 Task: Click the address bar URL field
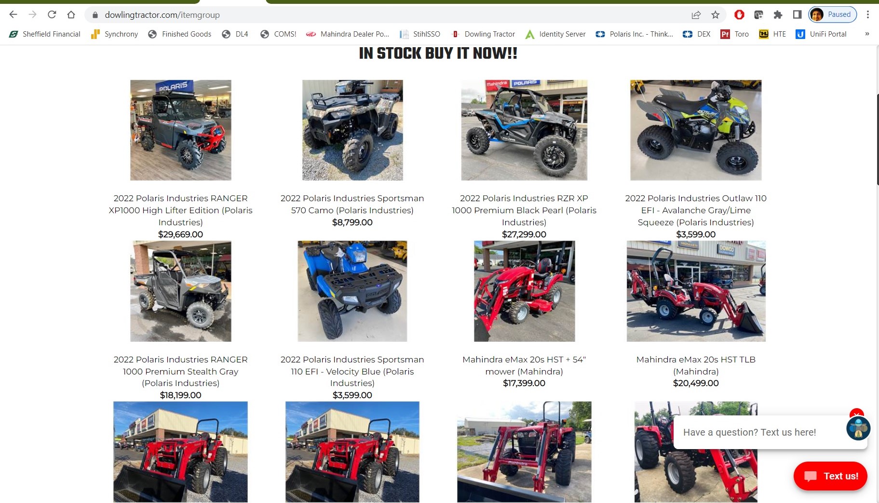386,15
